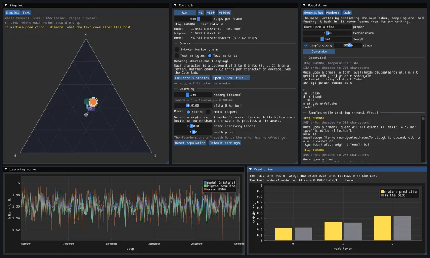430x258 pixels.
Task: Adjust the share (recovery floor) slider
Action: [x=193, y=126]
